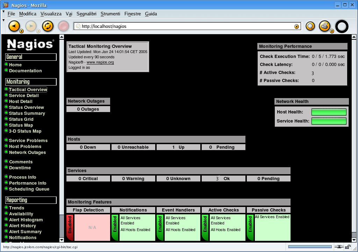Click the 1 Up hosts cell
The width and height of the screenshot is (358, 252).
point(178,147)
